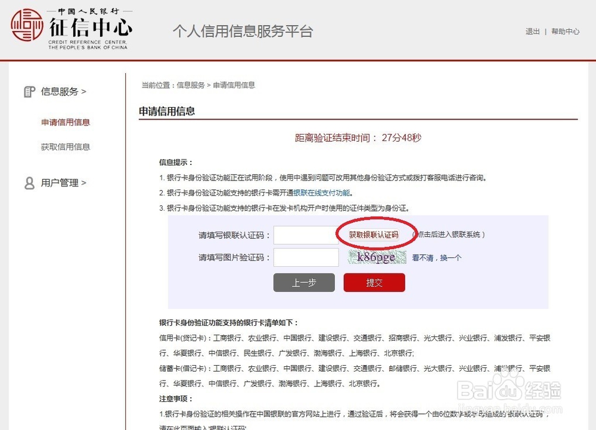Screen dimensions: 596x430
Task: Open the 银联在线支付功能 link
Action: click(x=322, y=193)
